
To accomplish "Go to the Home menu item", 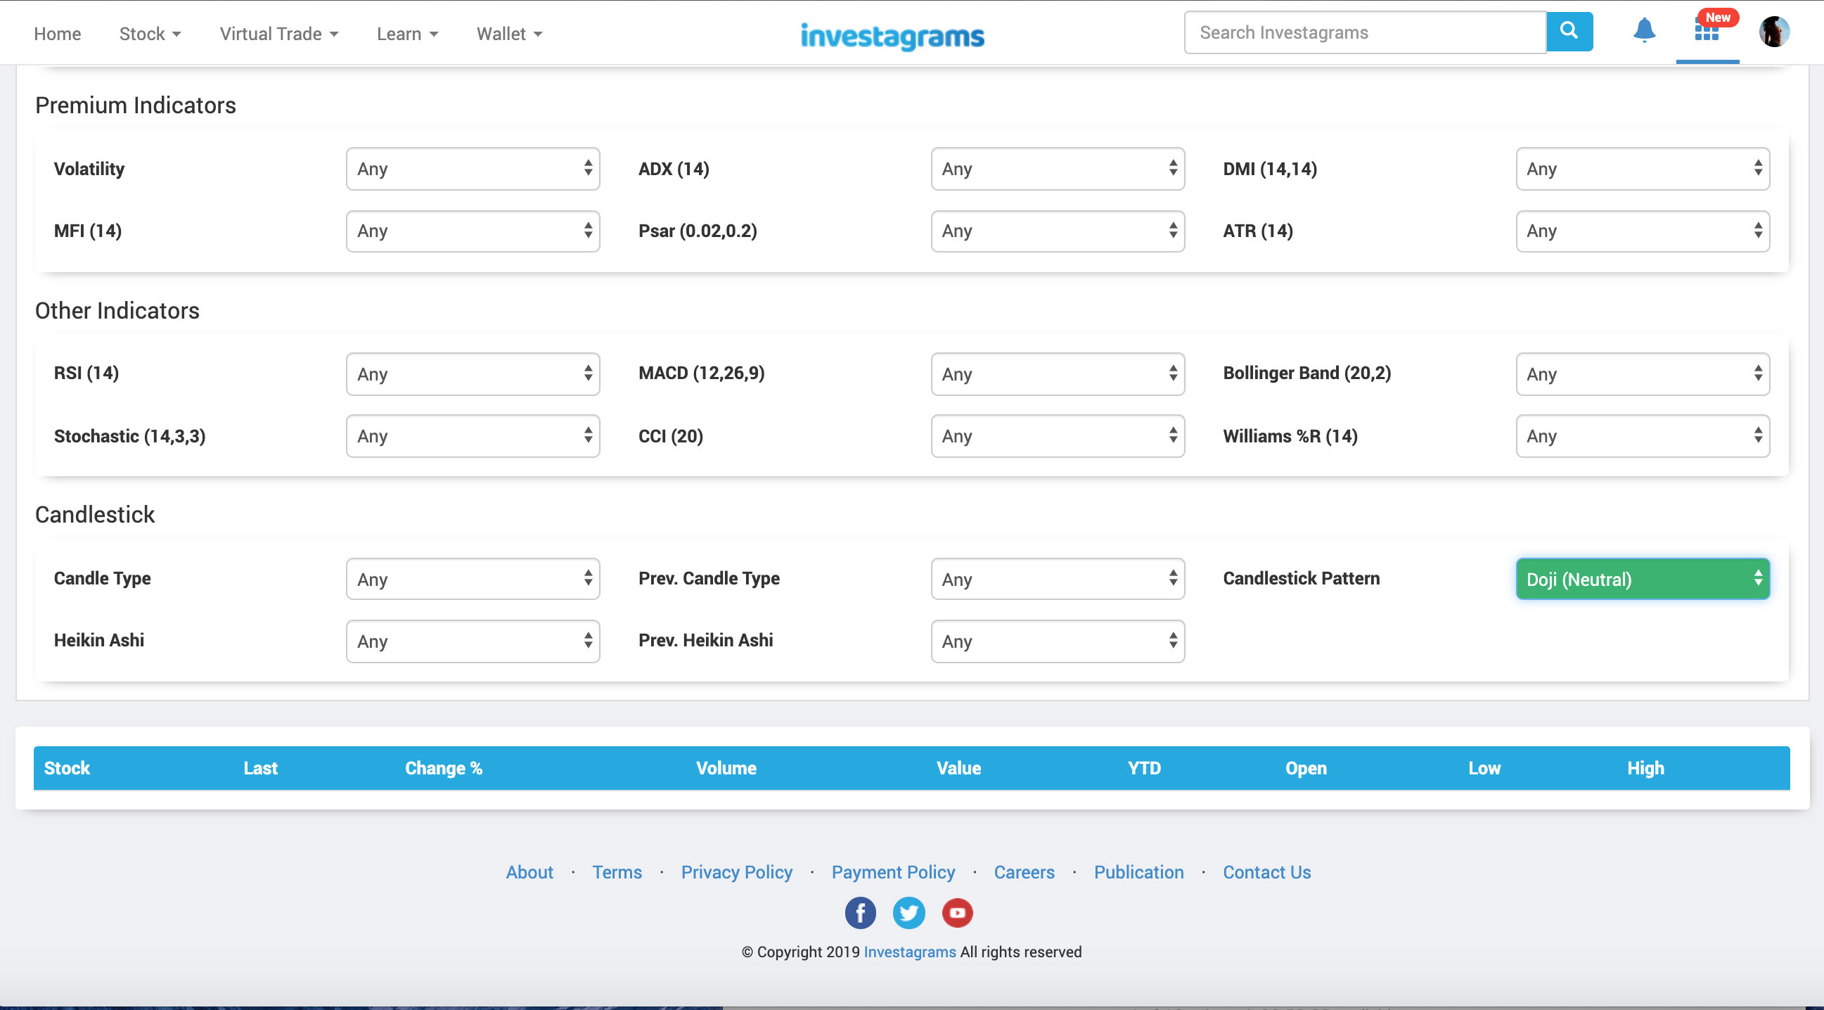I will (58, 33).
